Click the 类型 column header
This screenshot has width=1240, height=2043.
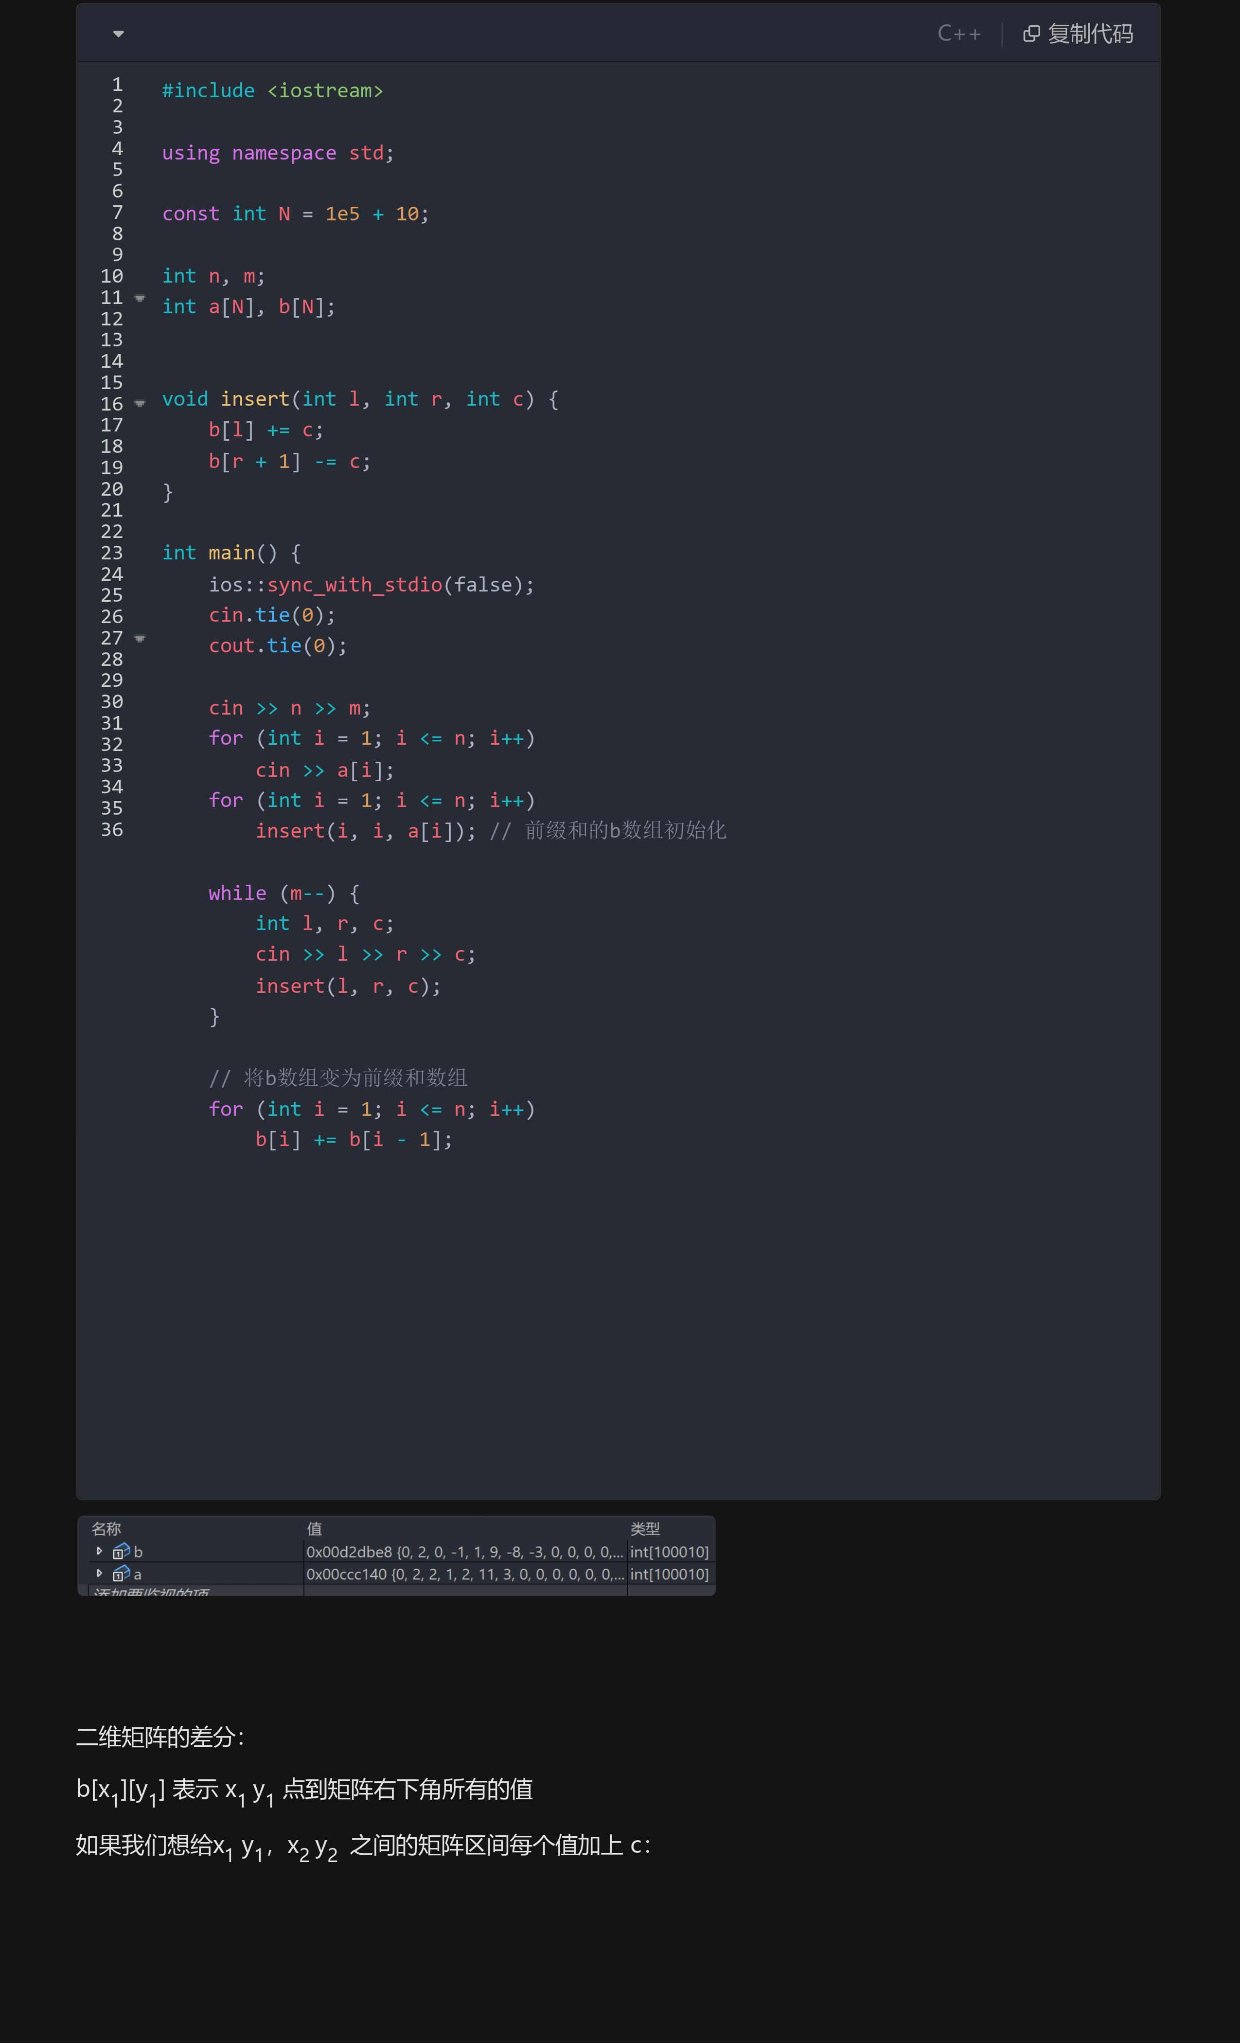pyautogui.click(x=645, y=1529)
